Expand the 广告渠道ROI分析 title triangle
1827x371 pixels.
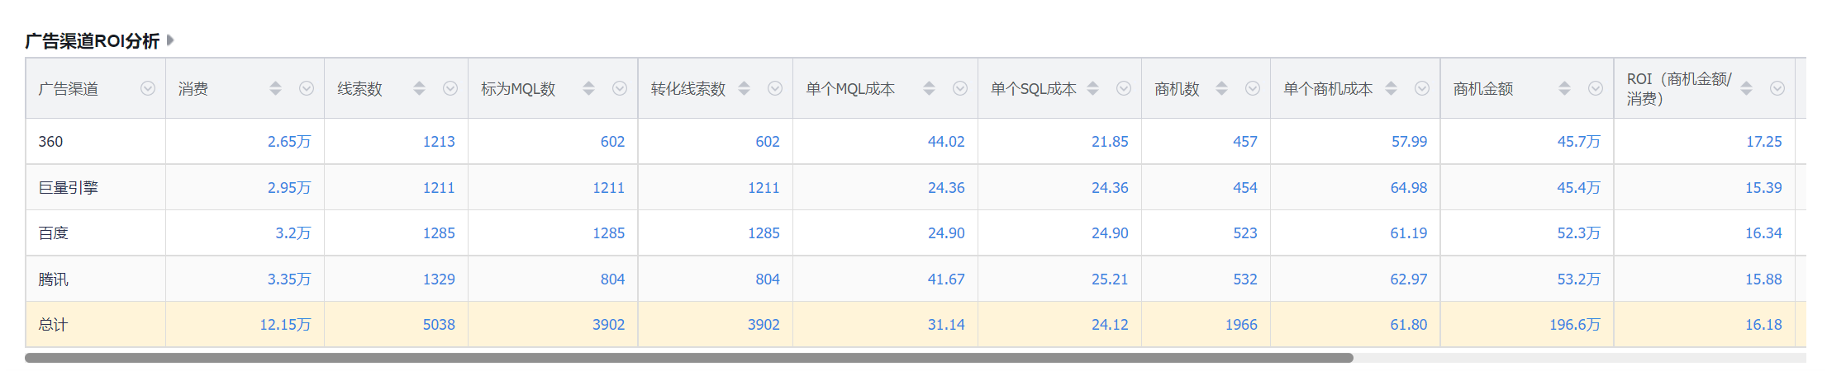[170, 40]
